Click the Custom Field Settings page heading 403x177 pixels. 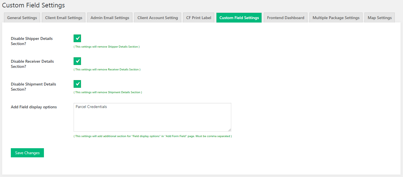pos(33,5)
